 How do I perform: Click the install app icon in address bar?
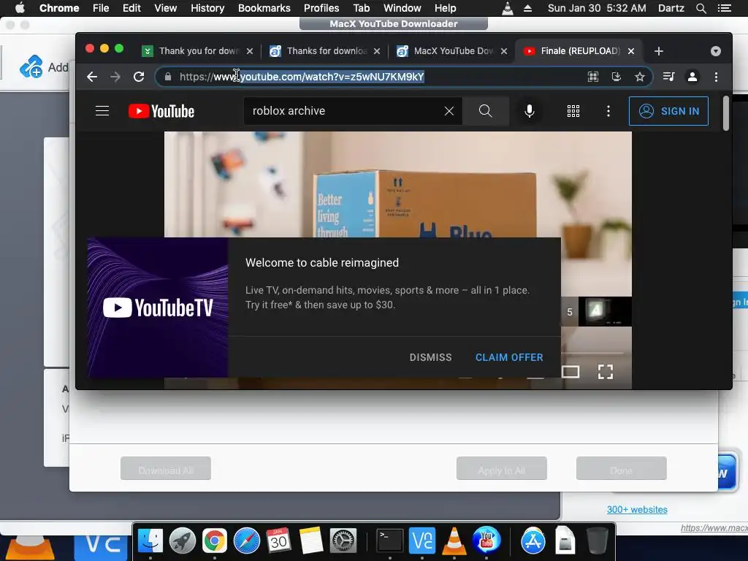tap(617, 77)
